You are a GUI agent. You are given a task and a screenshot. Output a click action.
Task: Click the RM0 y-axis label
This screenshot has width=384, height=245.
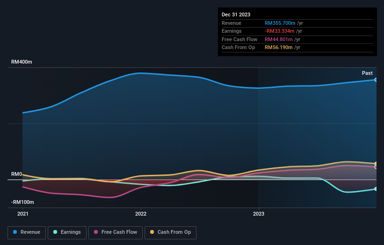(17, 174)
